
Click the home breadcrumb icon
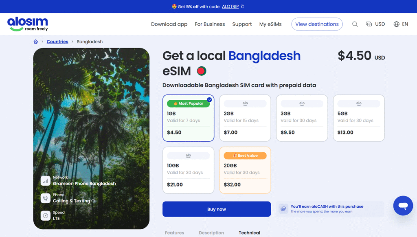click(36, 42)
